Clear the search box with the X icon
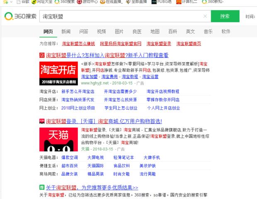 [x=205, y=16]
